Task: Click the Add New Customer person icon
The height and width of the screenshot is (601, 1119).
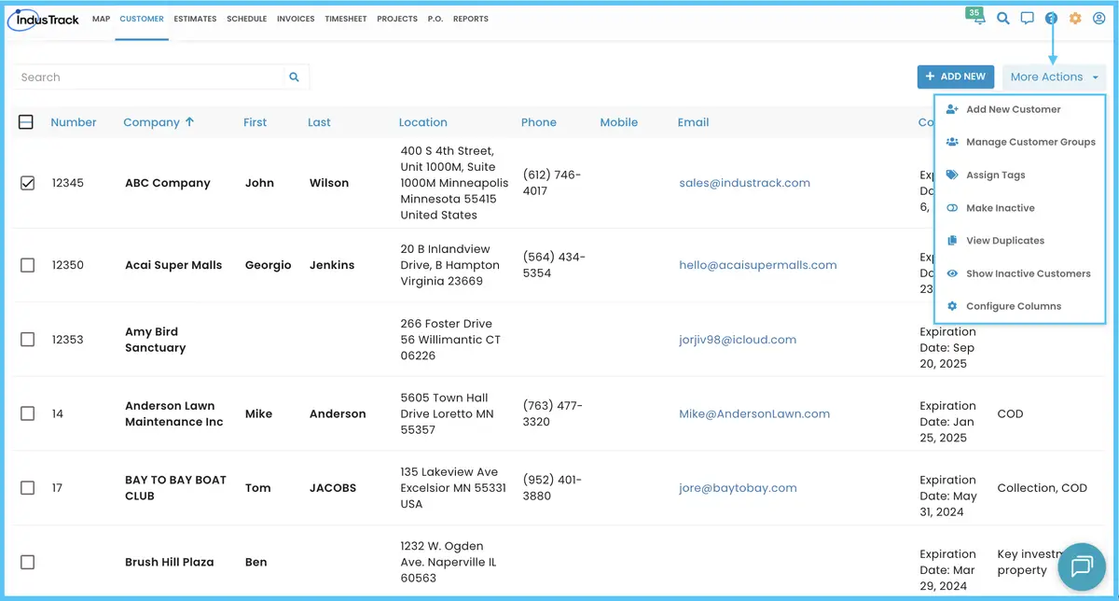Action: pyautogui.click(x=952, y=109)
